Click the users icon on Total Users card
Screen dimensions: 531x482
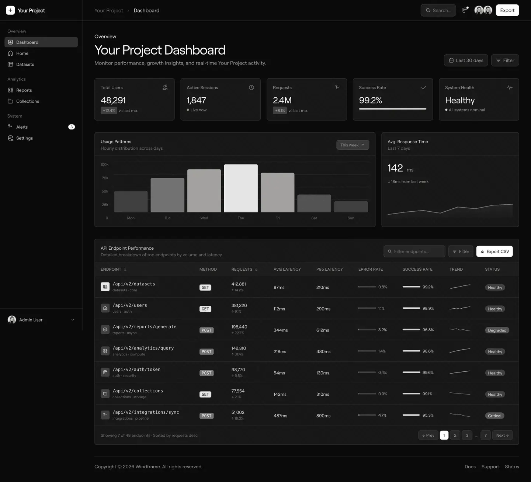[x=165, y=87]
